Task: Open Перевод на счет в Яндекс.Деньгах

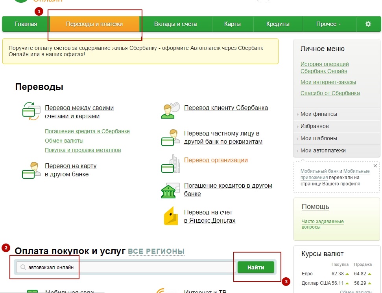Action: coord(210,216)
